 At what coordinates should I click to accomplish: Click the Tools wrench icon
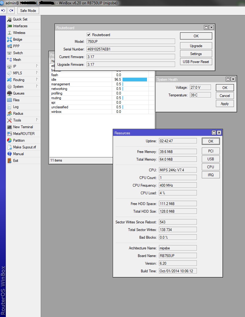[x=9, y=120]
